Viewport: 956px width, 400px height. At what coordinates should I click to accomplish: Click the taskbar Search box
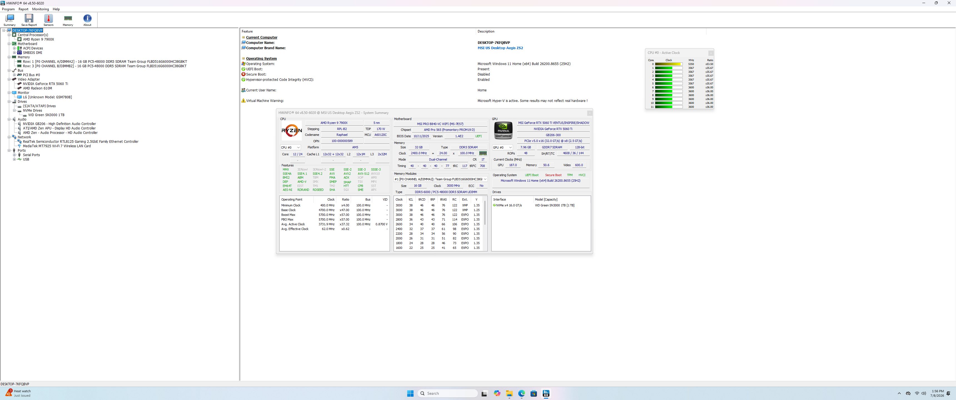pos(447,393)
